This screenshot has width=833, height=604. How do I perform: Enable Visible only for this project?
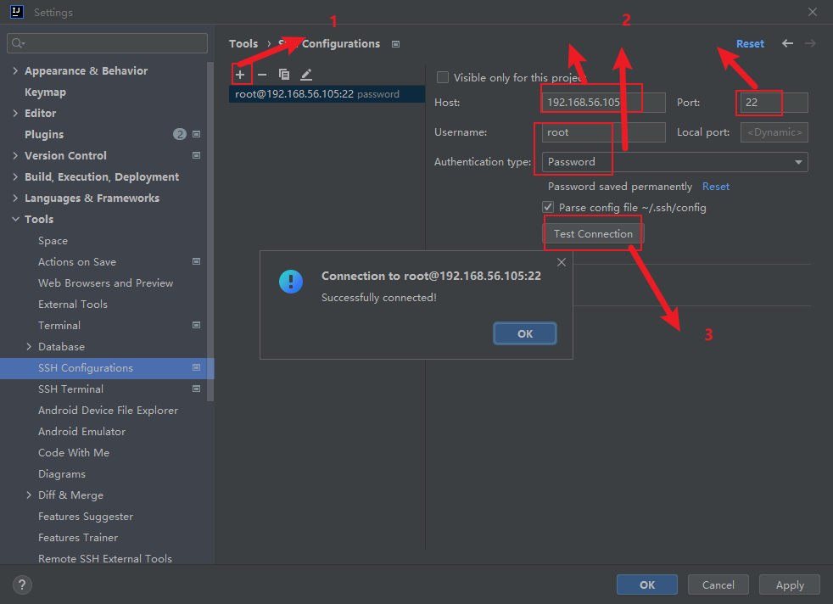click(442, 76)
